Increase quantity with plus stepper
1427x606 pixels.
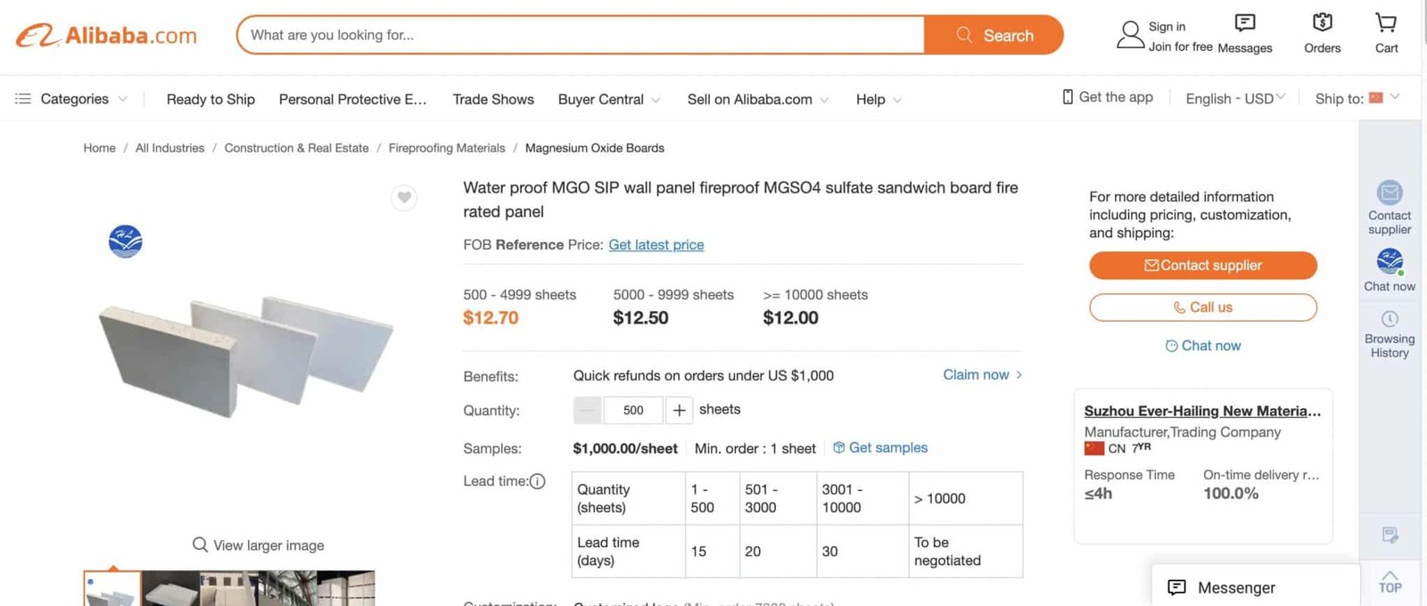tap(679, 410)
